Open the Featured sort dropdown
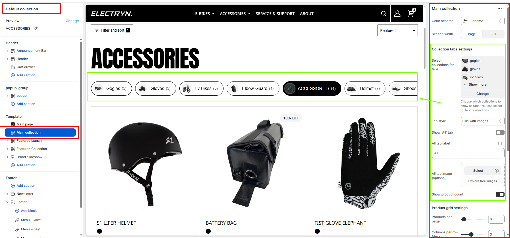The image size is (510, 238). [397, 31]
